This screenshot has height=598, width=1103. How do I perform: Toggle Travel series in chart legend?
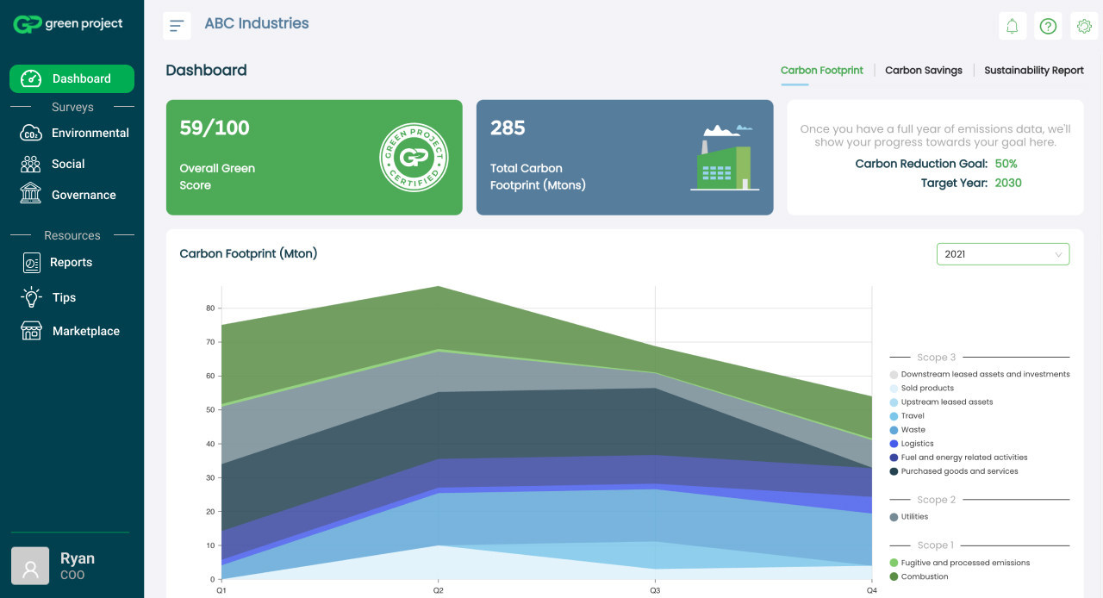tap(912, 416)
